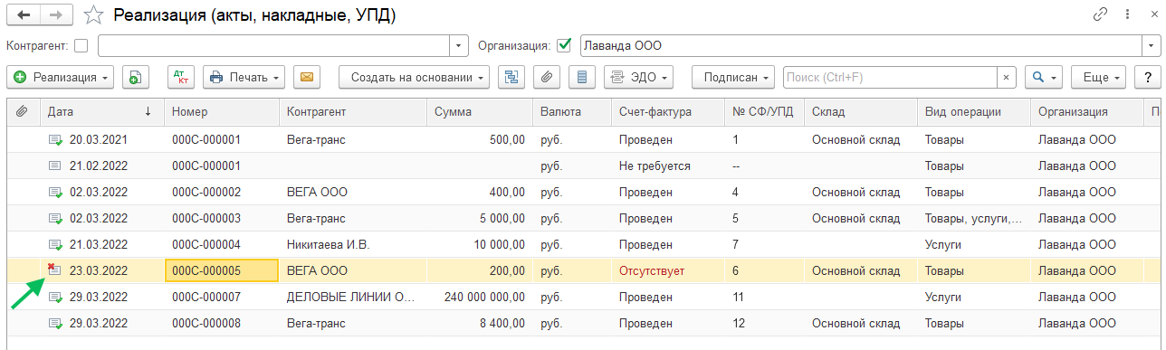Click the paperclip column header
Viewport: 1166px width, 350px height.
[22, 112]
